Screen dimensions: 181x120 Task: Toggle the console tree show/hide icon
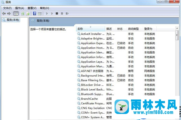tap(16, 14)
